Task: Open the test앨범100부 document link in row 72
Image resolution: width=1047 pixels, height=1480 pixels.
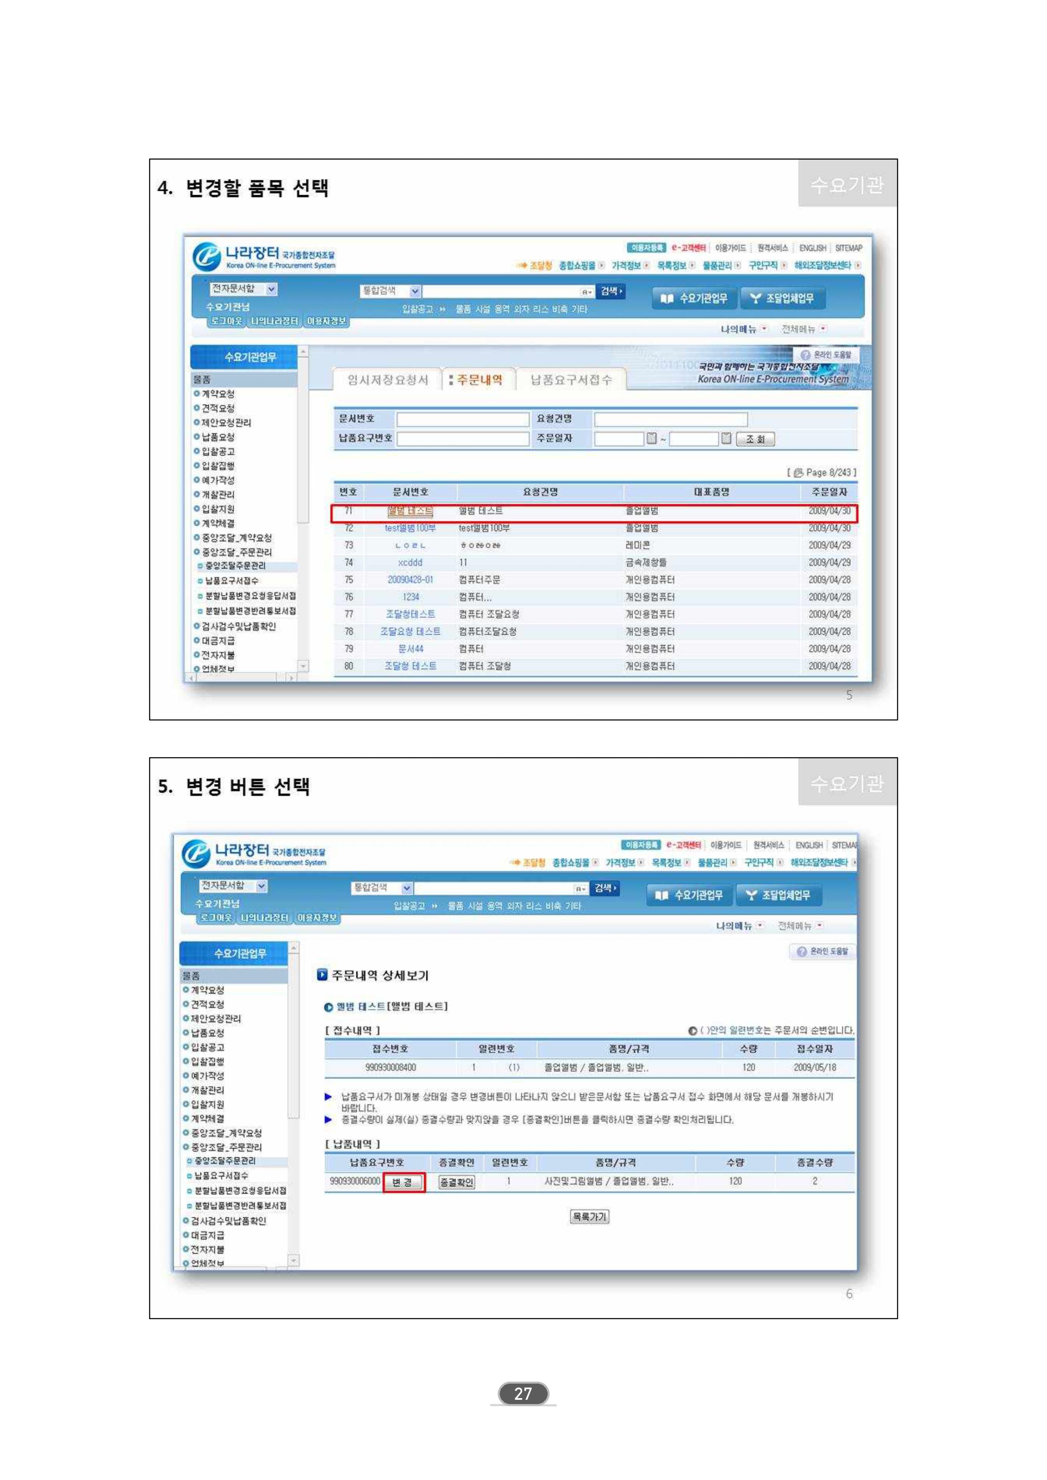Action: point(410,528)
